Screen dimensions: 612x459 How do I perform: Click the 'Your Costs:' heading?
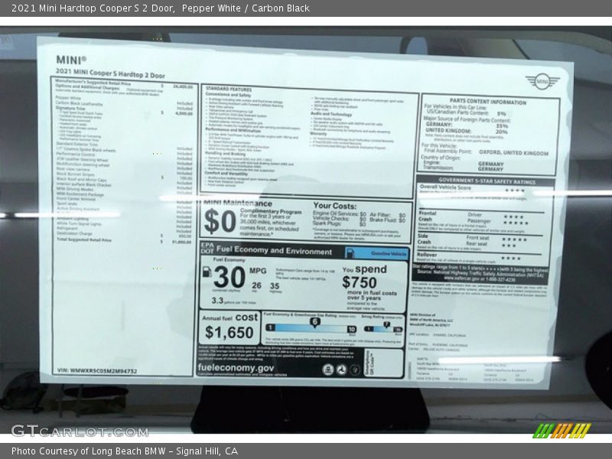[334, 206]
